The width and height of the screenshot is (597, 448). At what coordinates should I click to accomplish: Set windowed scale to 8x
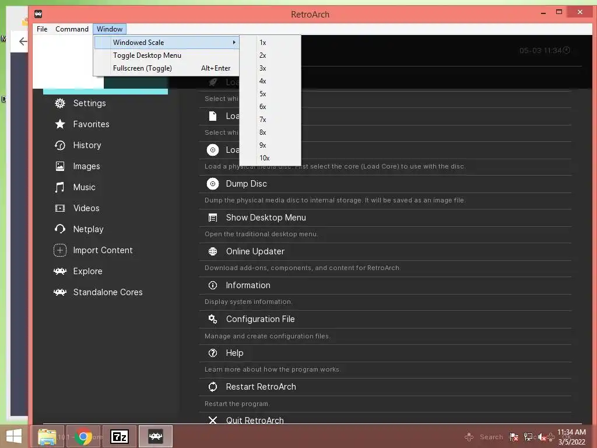(271, 132)
